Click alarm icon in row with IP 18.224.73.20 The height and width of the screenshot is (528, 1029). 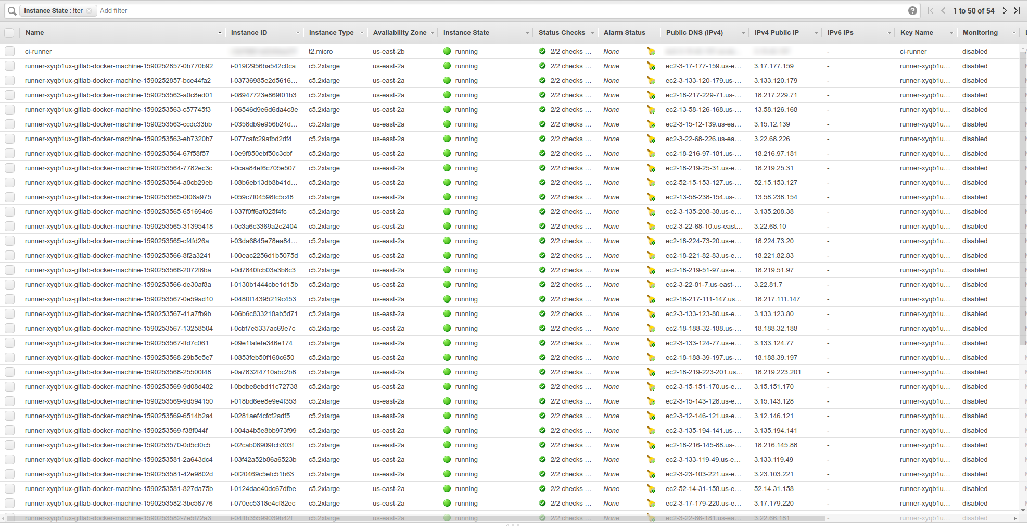[x=651, y=241]
